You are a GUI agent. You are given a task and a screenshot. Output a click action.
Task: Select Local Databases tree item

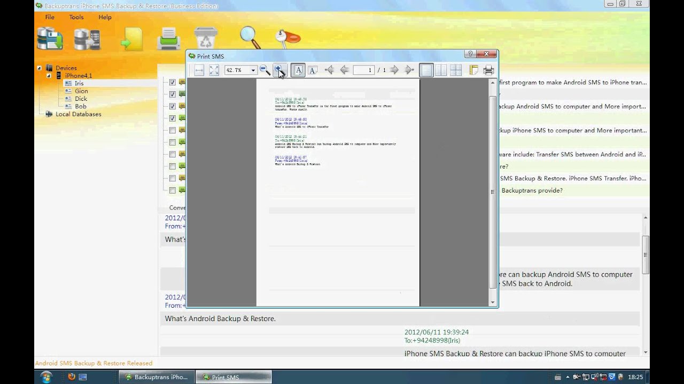[x=78, y=114]
